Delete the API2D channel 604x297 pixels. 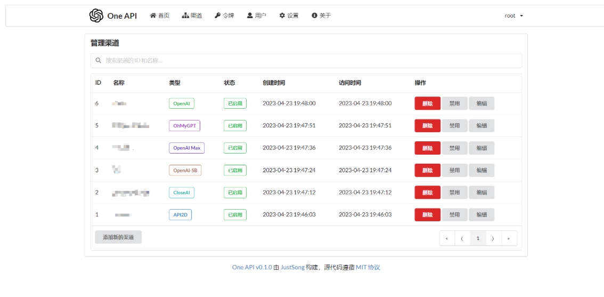pyautogui.click(x=428, y=214)
